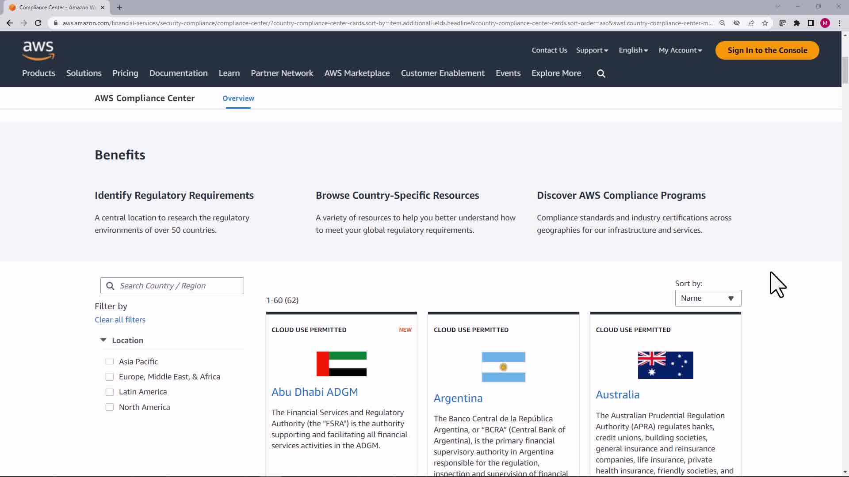
Task: Reload the page with the refresh icon
Action: click(x=38, y=23)
